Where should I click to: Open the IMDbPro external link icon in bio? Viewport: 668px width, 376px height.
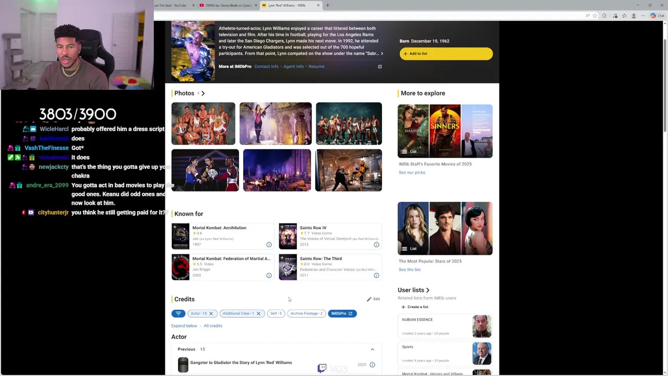tap(380, 66)
